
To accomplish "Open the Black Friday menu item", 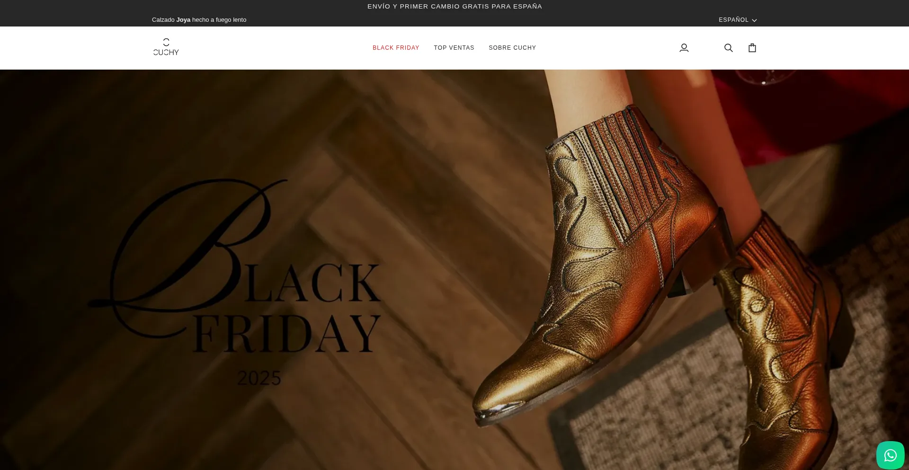I will click(396, 48).
